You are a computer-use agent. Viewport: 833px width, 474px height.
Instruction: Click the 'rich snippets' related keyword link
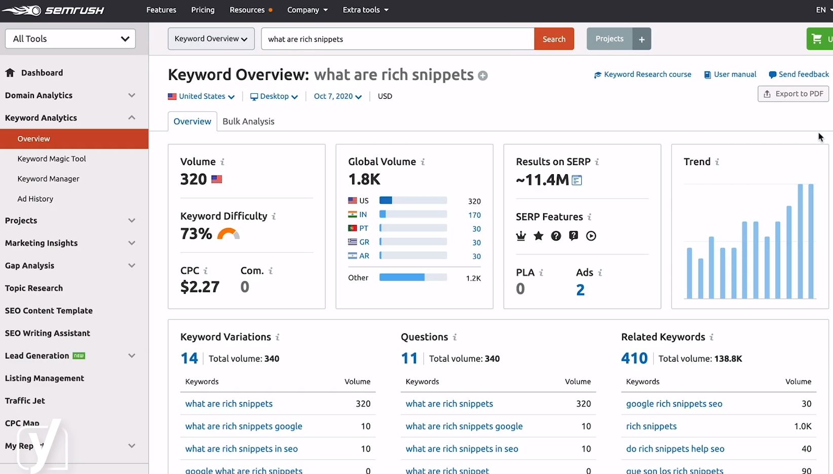(x=651, y=426)
